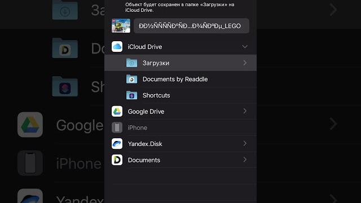Image resolution: width=361 pixels, height=203 pixels.
Task: Click the top background row chevron
Action: 333,10
